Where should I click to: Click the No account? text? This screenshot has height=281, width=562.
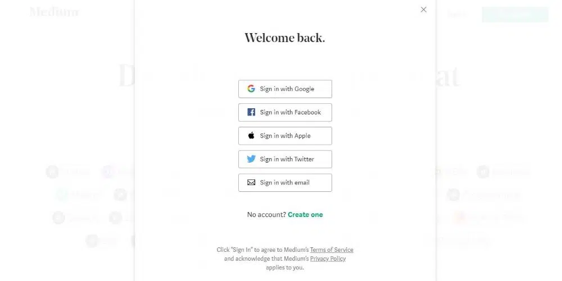pyautogui.click(x=266, y=214)
